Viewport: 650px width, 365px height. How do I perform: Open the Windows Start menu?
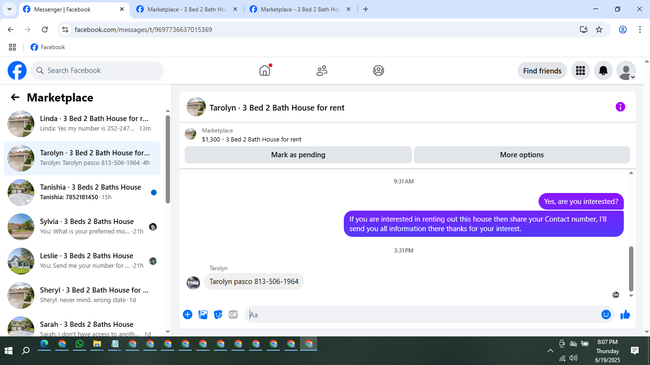(9, 351)
